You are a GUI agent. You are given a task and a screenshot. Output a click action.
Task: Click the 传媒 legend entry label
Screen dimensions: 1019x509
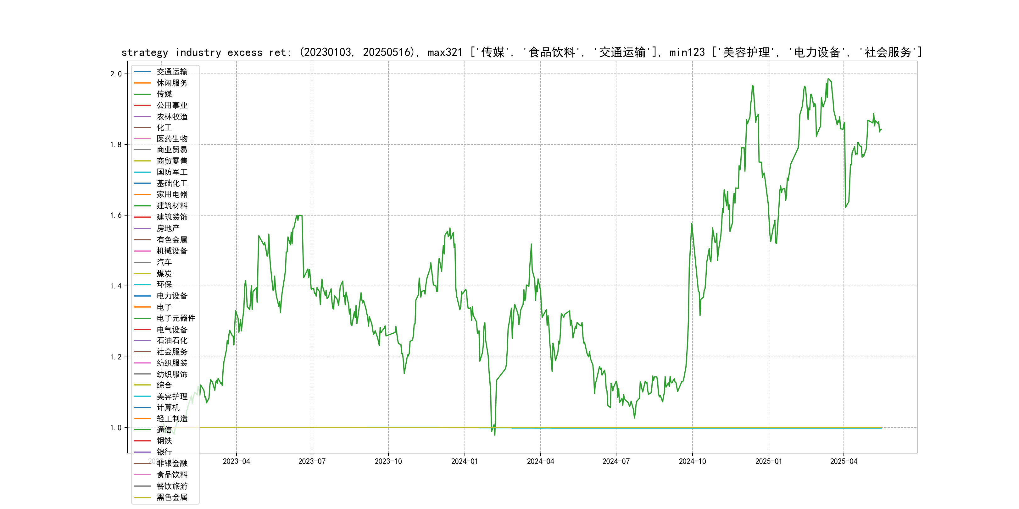[164, 94]
